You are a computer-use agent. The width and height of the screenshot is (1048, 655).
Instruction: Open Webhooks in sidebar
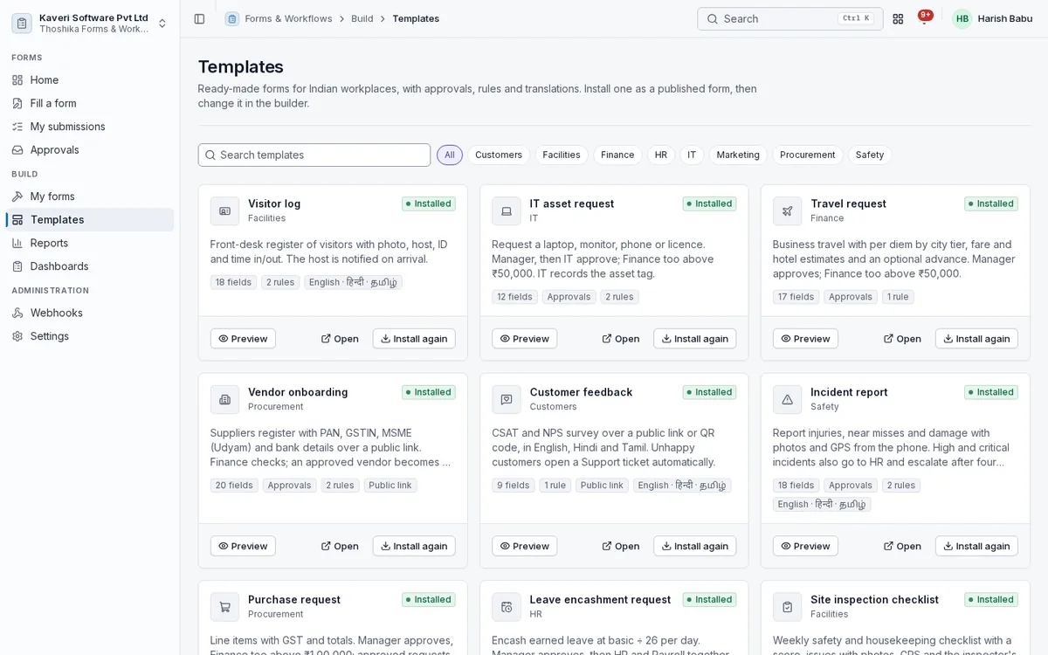[x=90, y=313]
